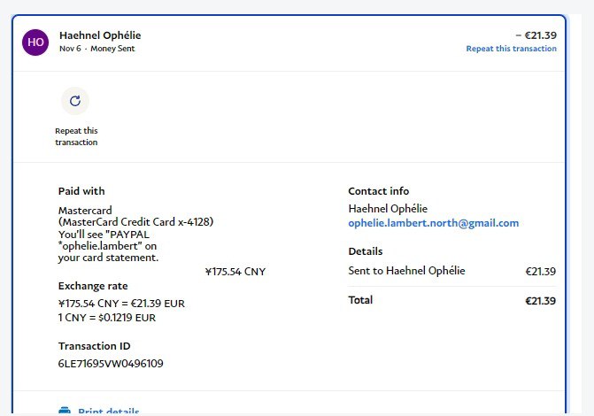Select "¥175.54 CNY = €21.39 EUR" line
The height and width of the screenshot is (416, 594).
121,304
